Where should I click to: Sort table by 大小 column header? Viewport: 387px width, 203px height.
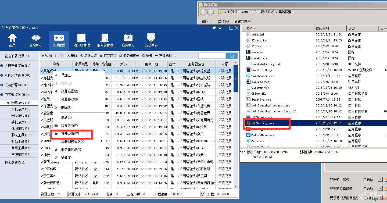point(123,64)
